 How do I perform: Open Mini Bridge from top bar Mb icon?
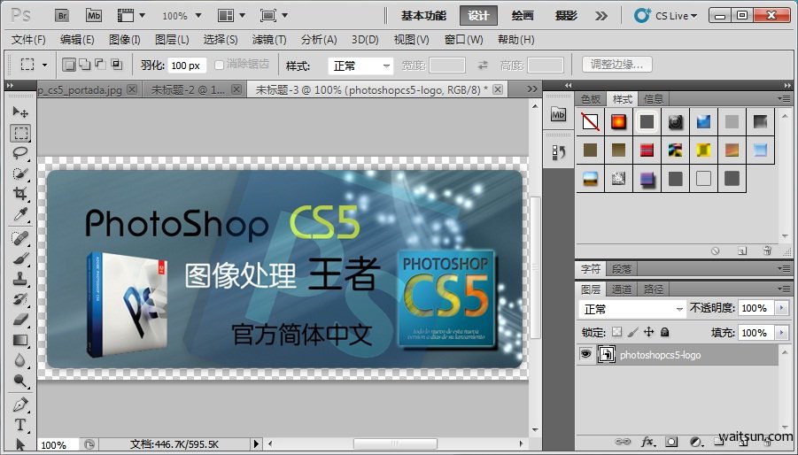(x=94, y=16)
